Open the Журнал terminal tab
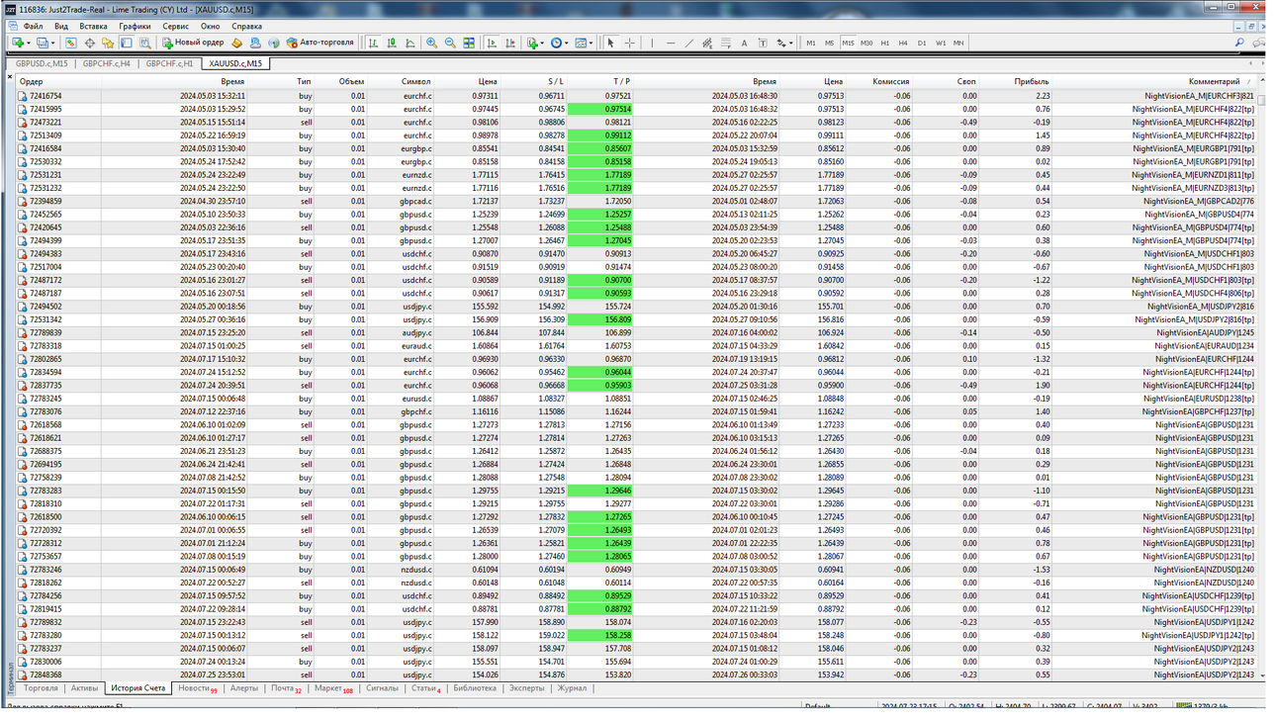The width and height of the screenshot is (1276, 719). (572, 688)
